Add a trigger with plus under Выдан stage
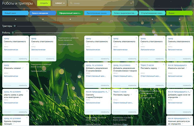The image size is (194, 126). point(179,19)
